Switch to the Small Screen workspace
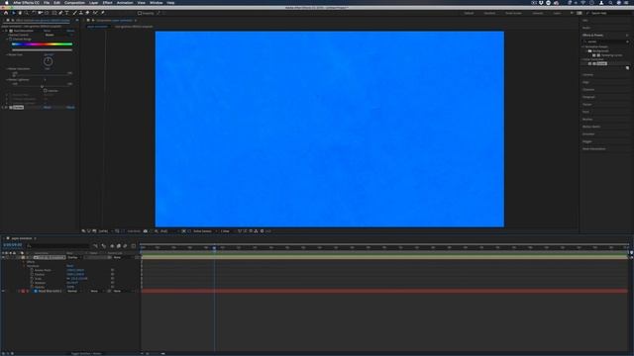This screenshot has height=356, width=634. click(x=513, y=13)
